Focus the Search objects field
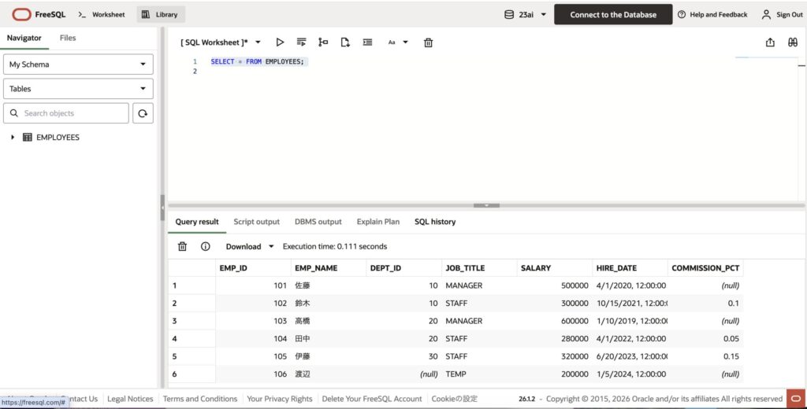 coord(66,113)
